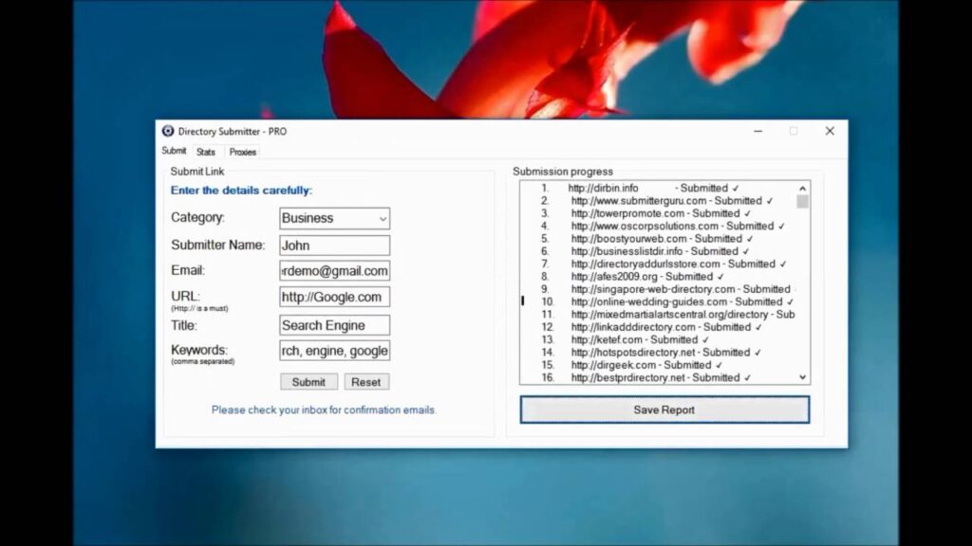Screen dimensions: 972x546
Task: Select the http://singapore-web-directory.com row
Action: pyautogui.click(x=659, y=289)
